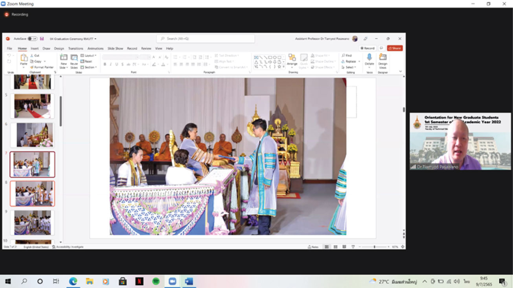
Task: Open the Arrange dropdown
Action: 292,60
